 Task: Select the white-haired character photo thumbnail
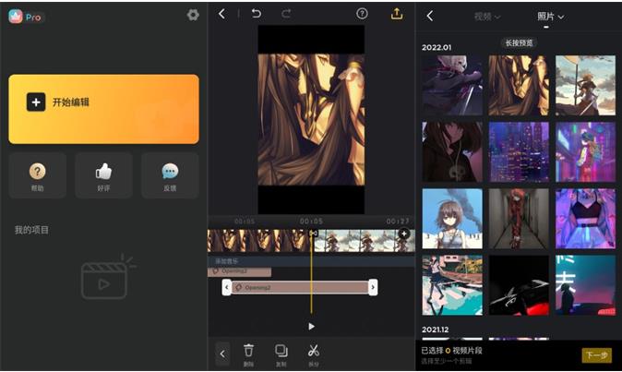tap(452, 85)
